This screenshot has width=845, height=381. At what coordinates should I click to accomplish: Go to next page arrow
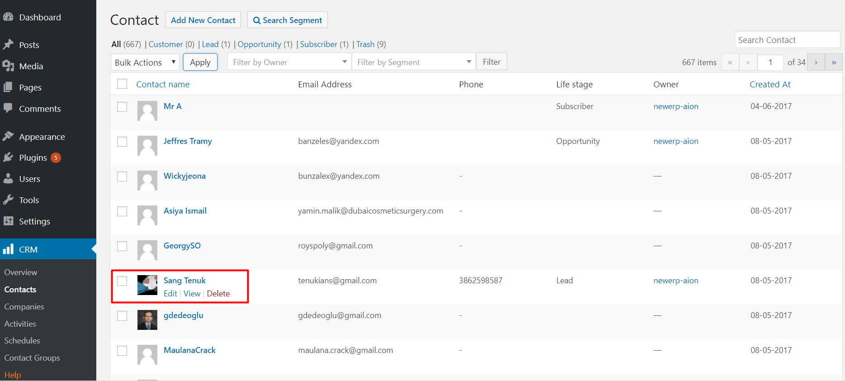pyautogui.click(x=816, y=62)
